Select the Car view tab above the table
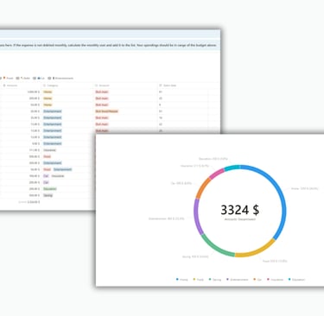This screenshot has width=324, height=316. pyautogui.click(x=41, y=78)
